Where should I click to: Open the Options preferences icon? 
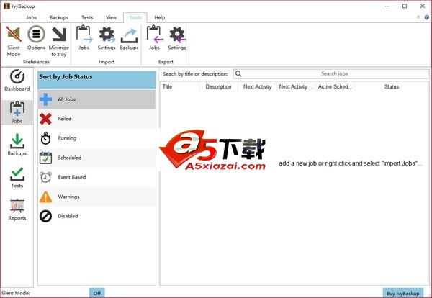(36, 37)
